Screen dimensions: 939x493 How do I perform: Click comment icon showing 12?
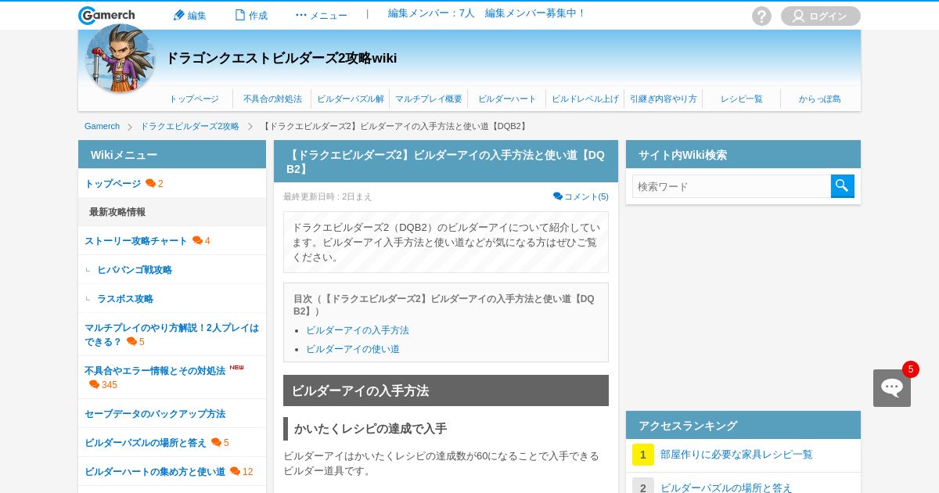pos(235,472)
